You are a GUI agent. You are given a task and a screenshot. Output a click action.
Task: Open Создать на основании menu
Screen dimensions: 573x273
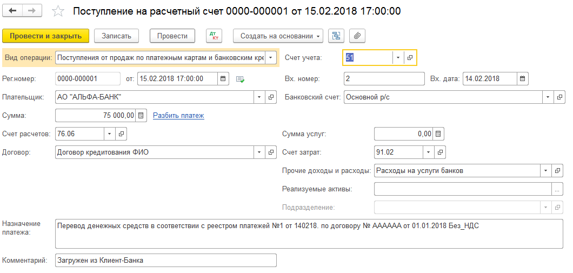278,36
